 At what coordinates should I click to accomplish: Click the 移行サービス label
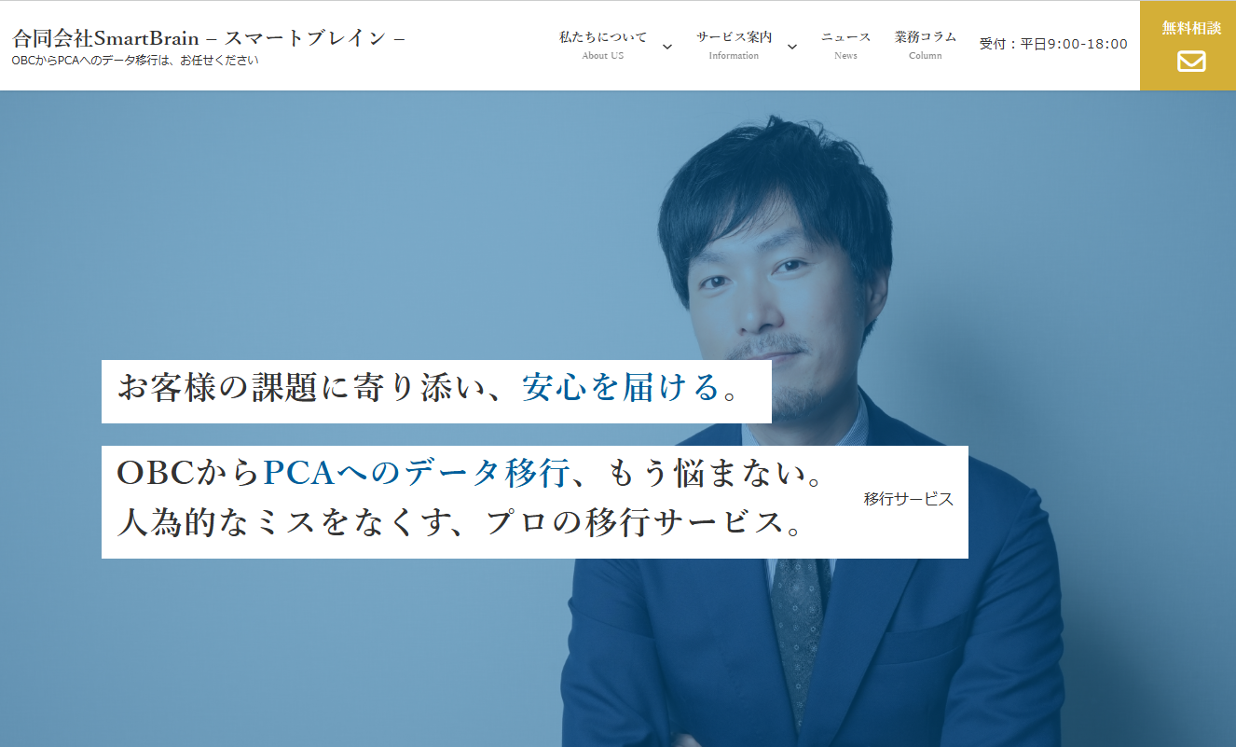point(907,498)
